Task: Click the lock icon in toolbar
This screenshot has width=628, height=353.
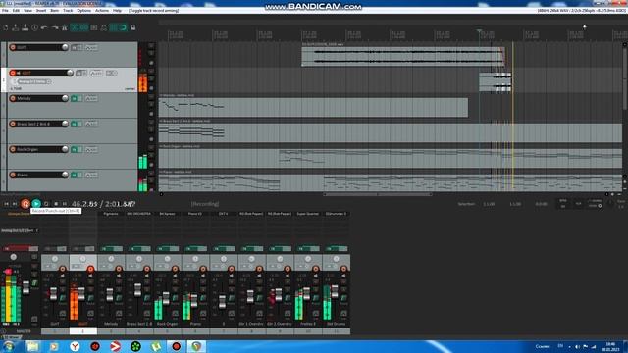Action: [x=133, y=27]
